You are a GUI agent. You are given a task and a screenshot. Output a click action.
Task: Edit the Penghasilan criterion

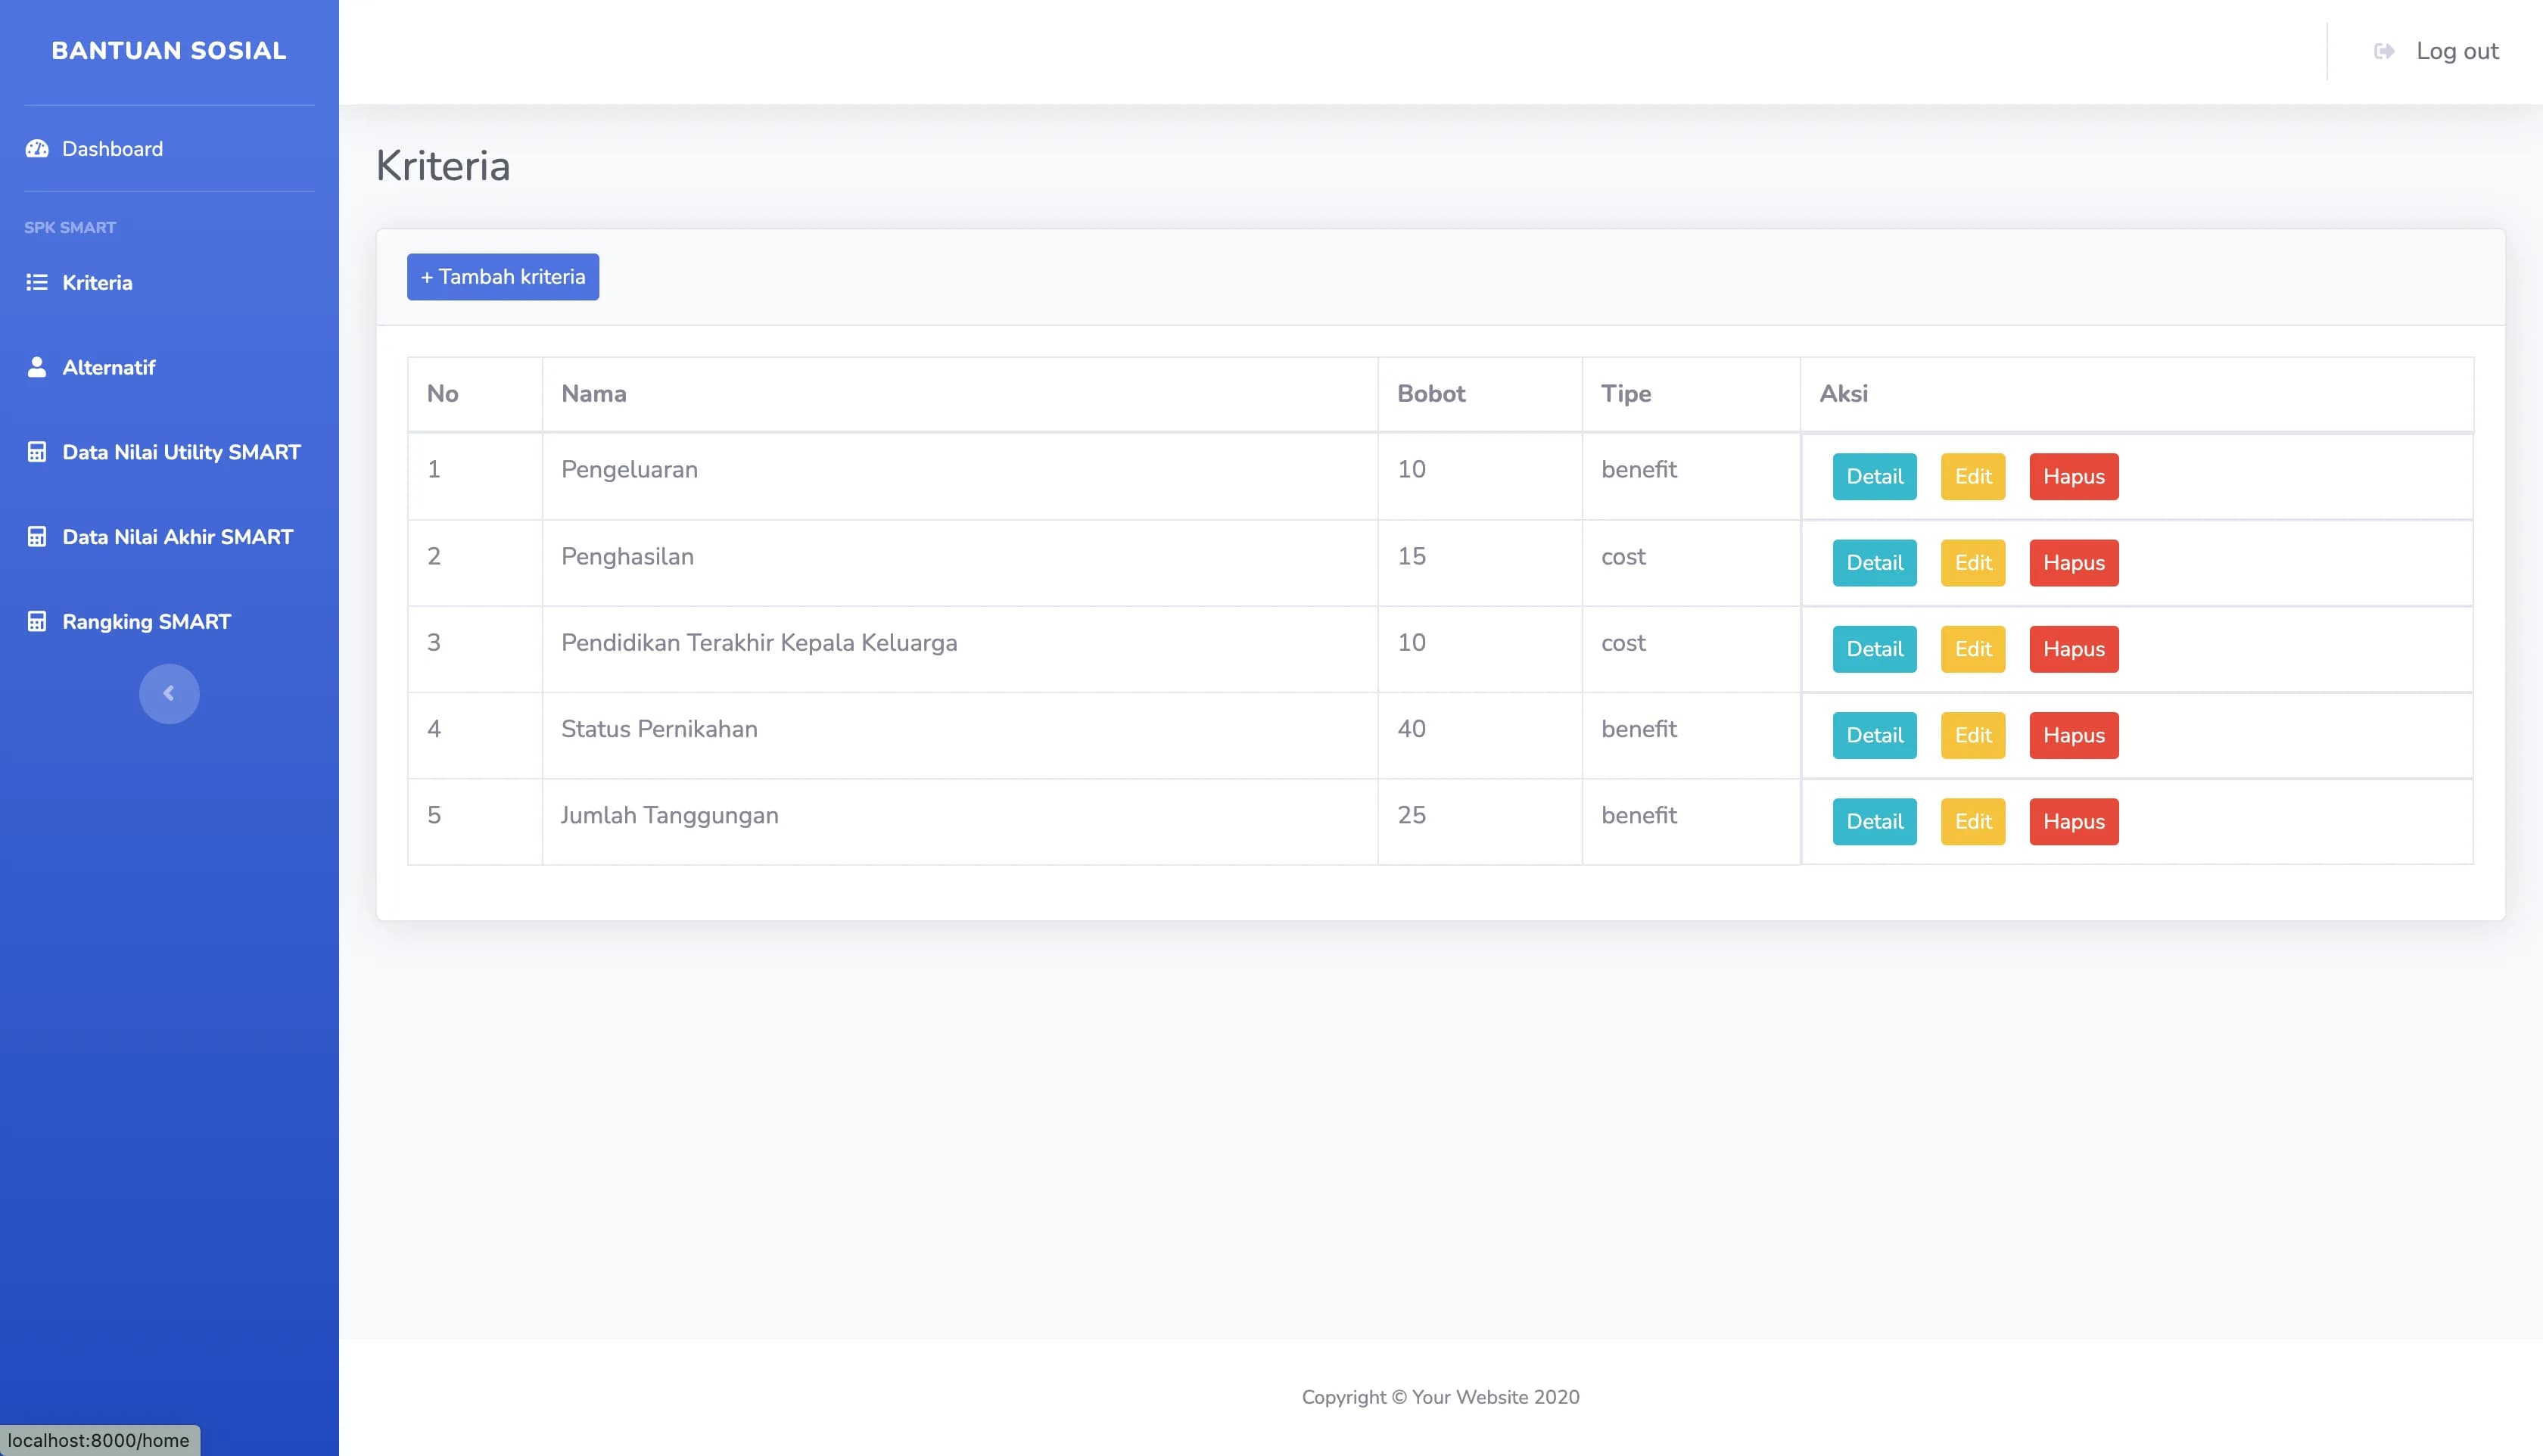1972,563
